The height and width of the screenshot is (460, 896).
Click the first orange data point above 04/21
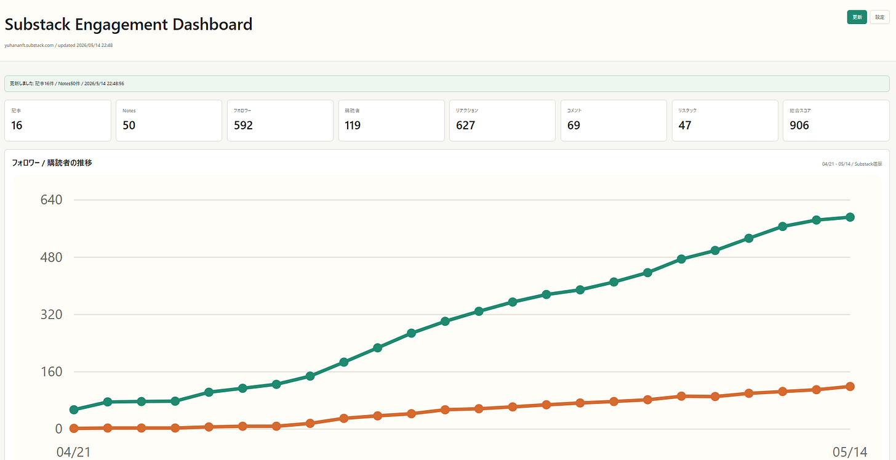74,428
